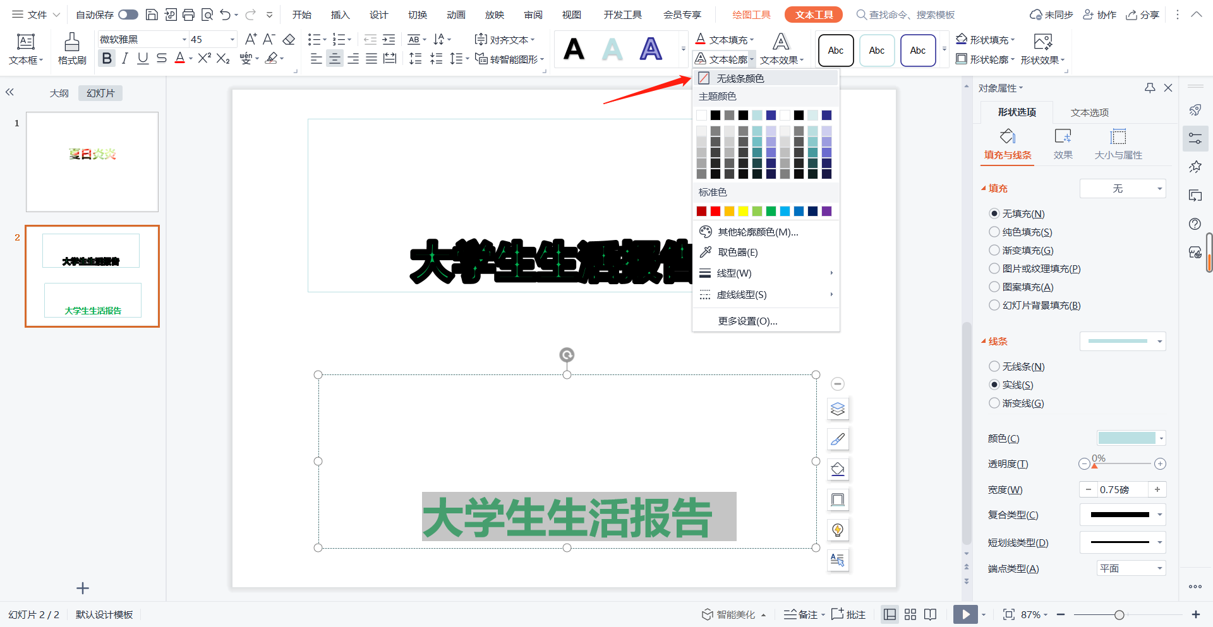Collapse the slide panel with double chevron
This screenshot has height=627, width=1213.
(9, 92)
